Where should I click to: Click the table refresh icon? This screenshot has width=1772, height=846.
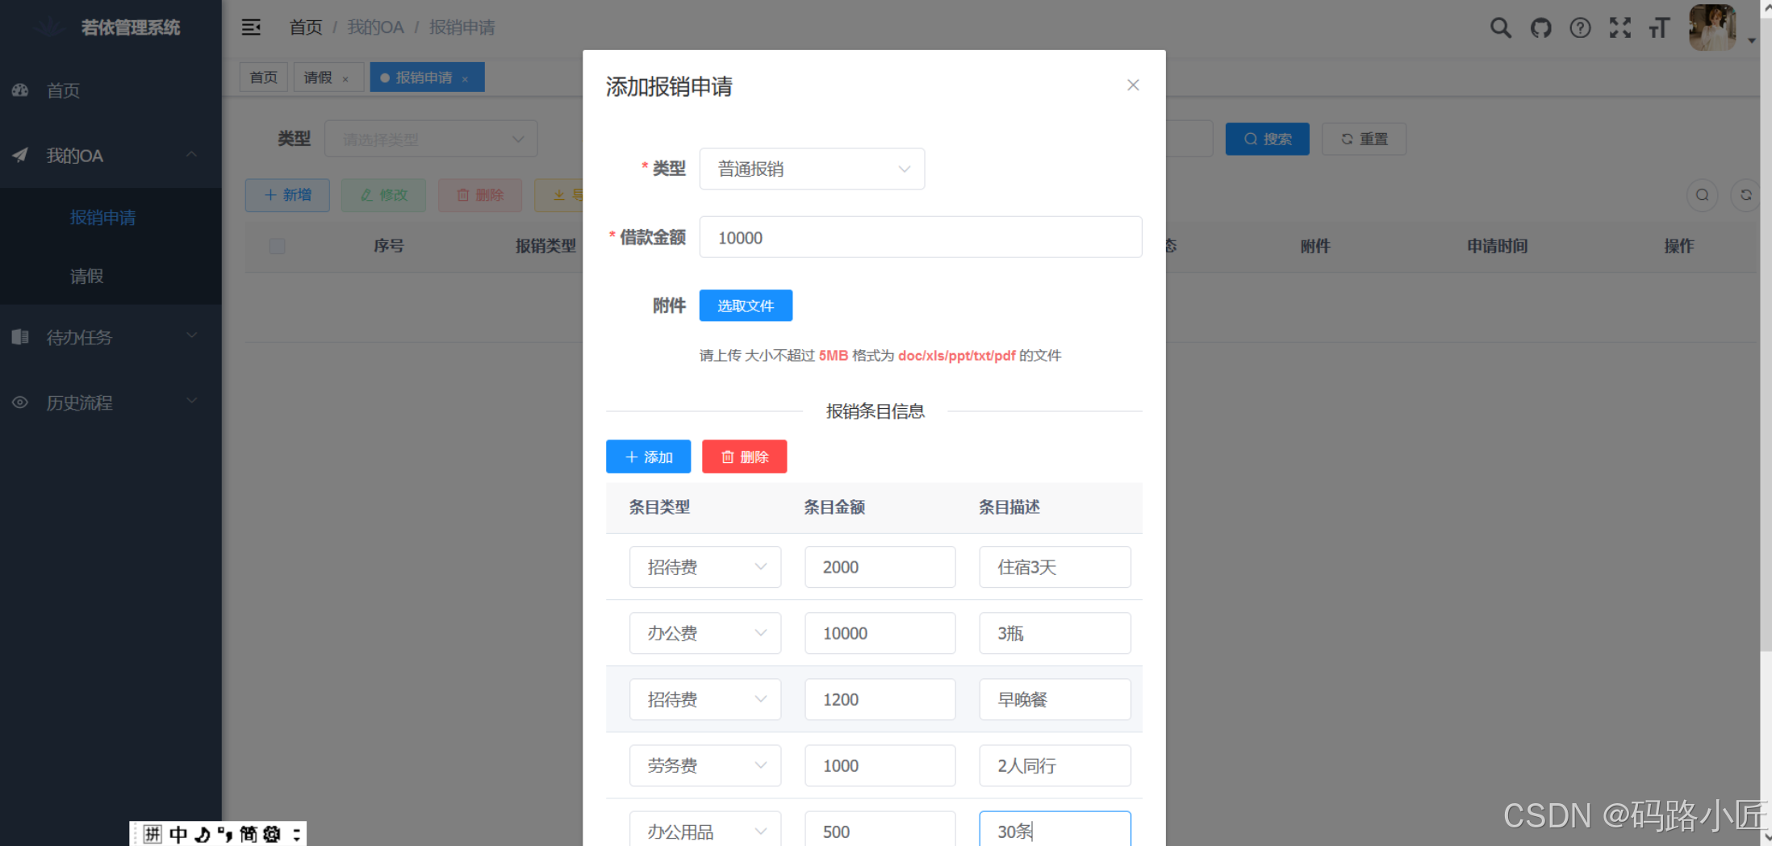[x=1745, y=195]
